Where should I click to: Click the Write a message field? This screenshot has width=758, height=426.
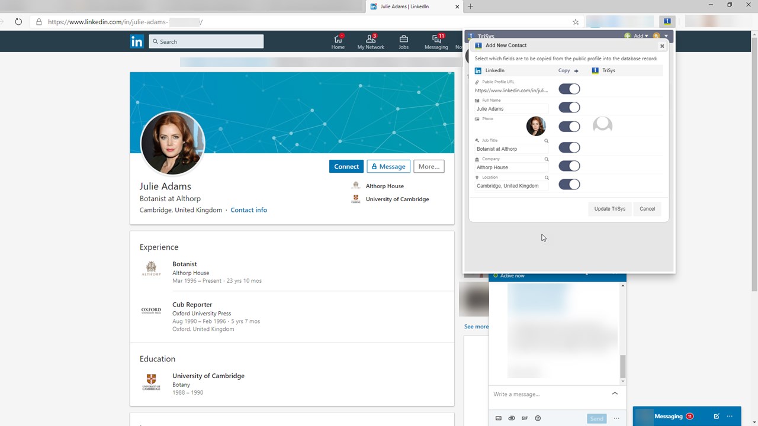(548, 394)
